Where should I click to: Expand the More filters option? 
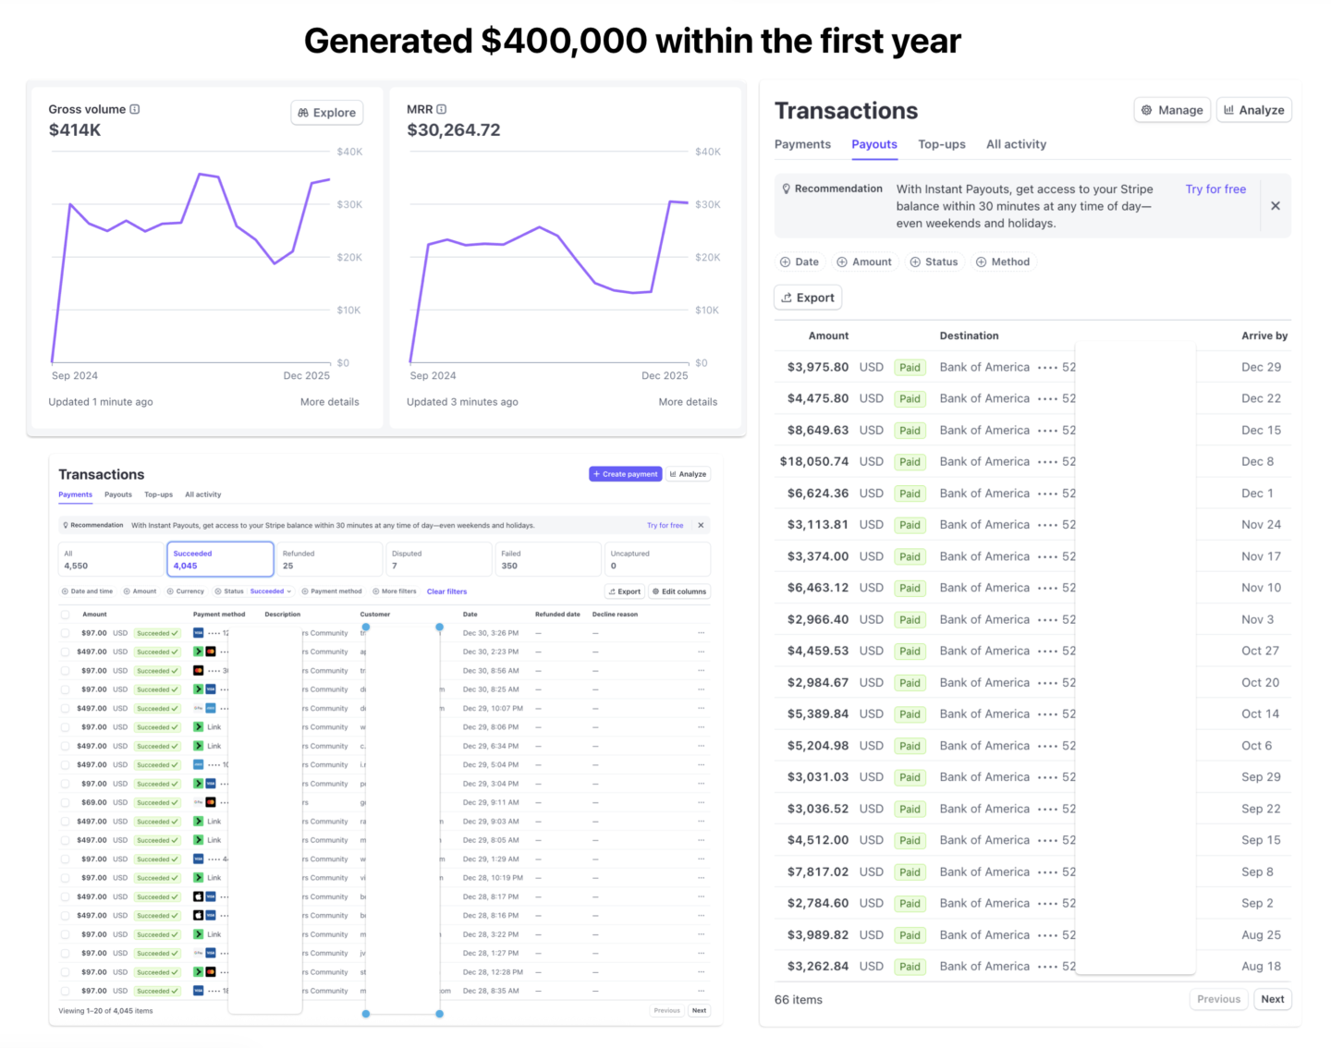tap(395, 591)
